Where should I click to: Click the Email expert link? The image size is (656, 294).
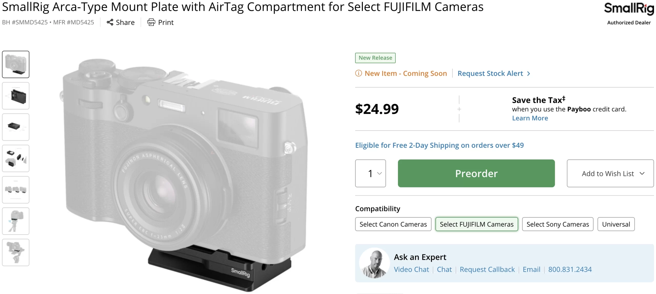(x=531, y=269)
